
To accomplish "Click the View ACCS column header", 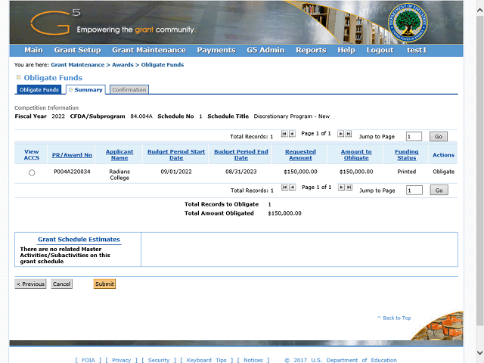I will [32, 154].
